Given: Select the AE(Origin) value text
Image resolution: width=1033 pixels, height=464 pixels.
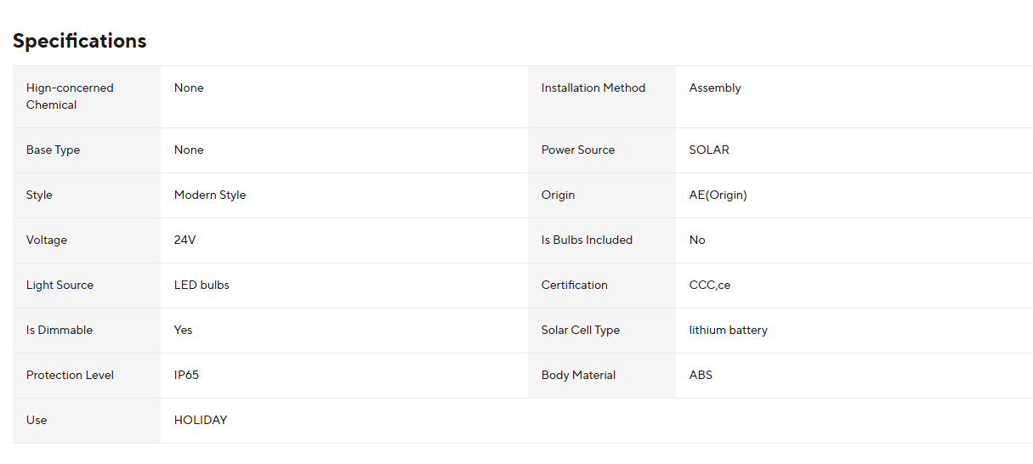Looking at the screenshot, I should point(718,195).
